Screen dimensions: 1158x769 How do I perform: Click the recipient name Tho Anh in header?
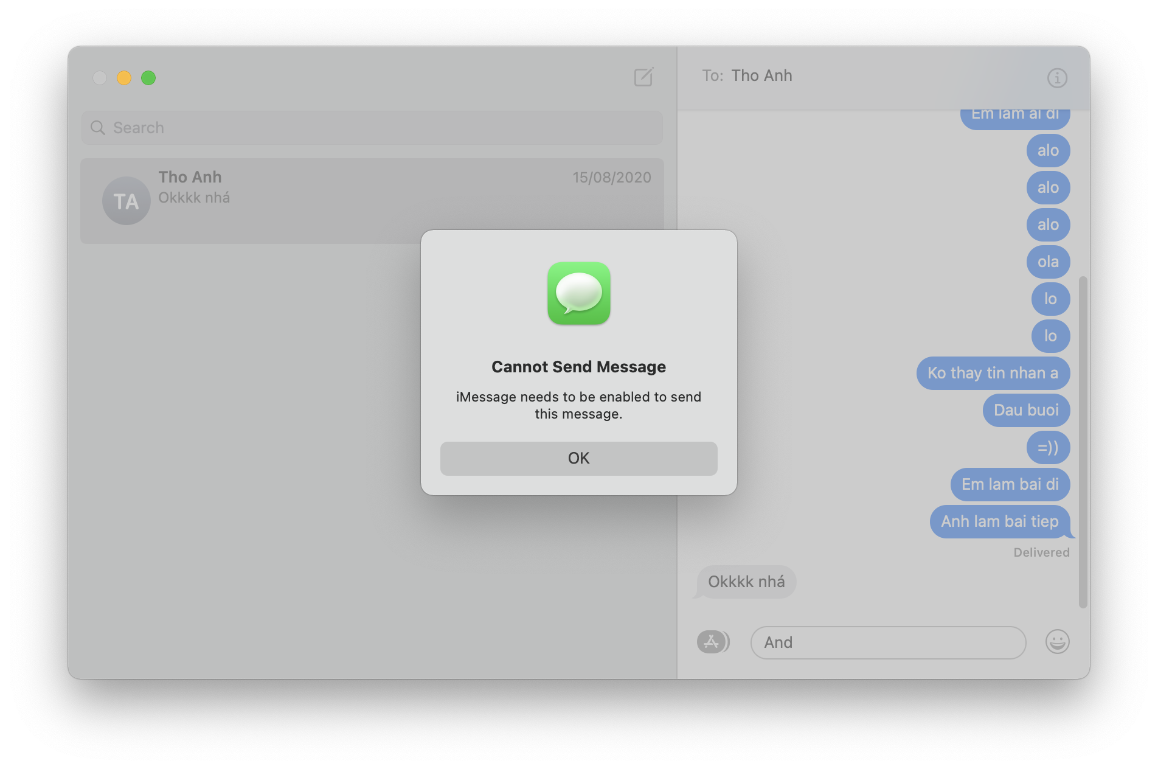tap(761, 75)
